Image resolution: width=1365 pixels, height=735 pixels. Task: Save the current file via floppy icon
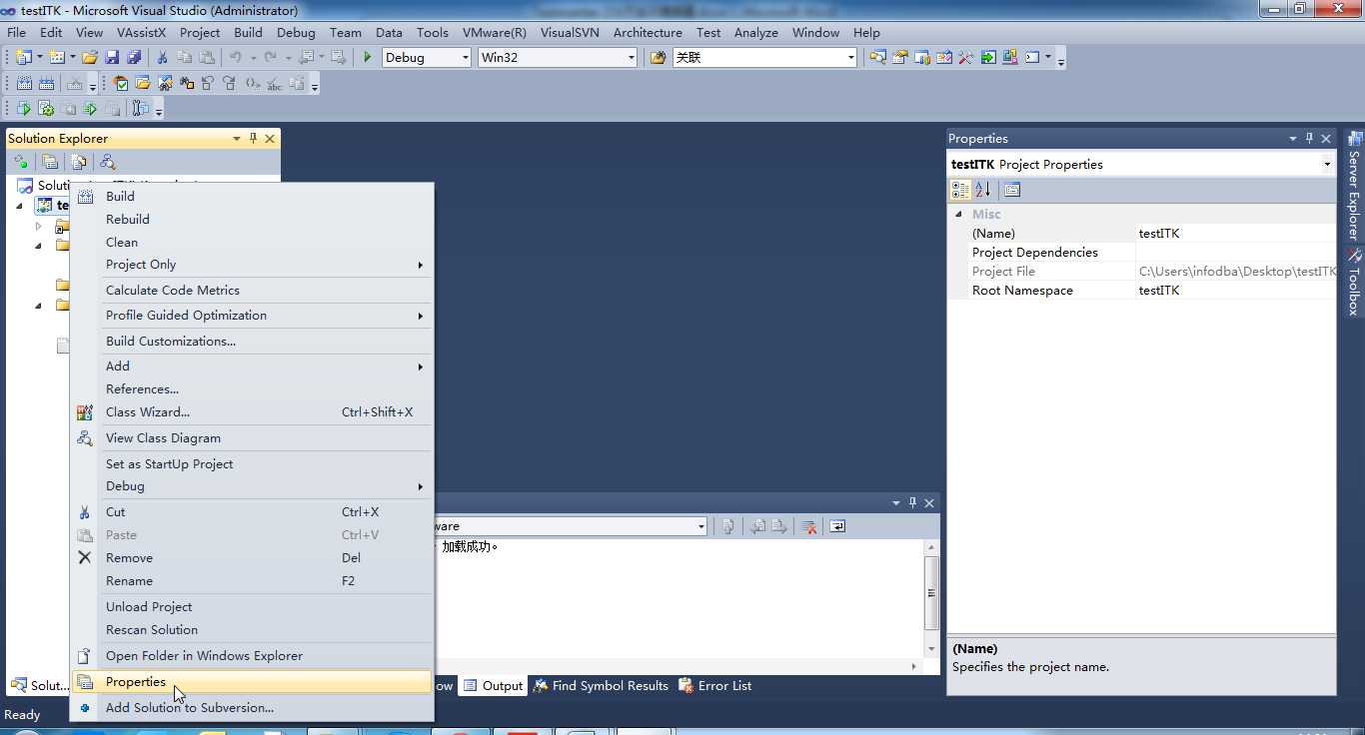(111, 58)
